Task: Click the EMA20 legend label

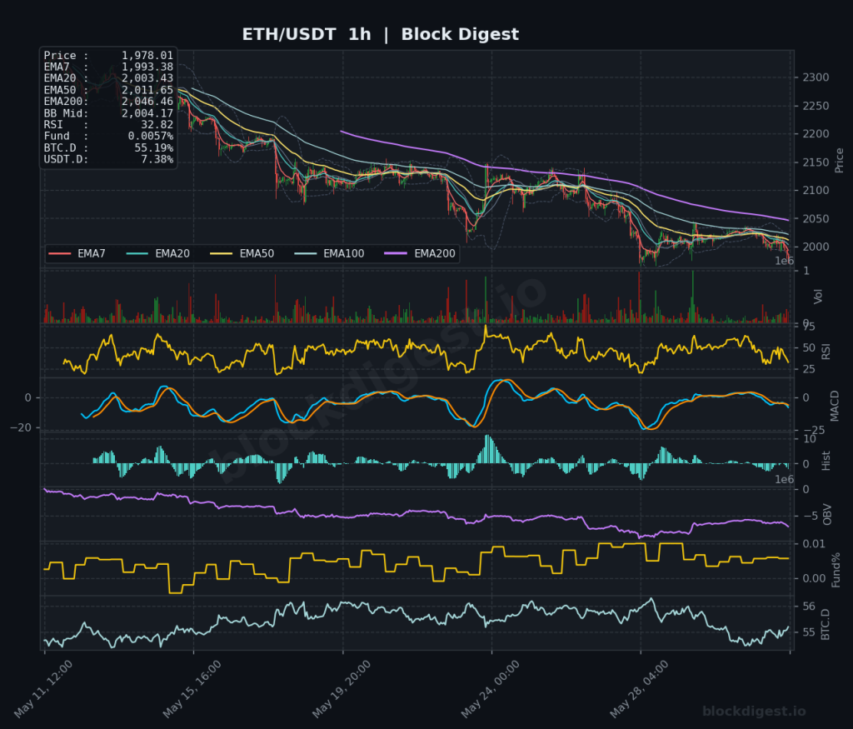Action: point(172,253)
